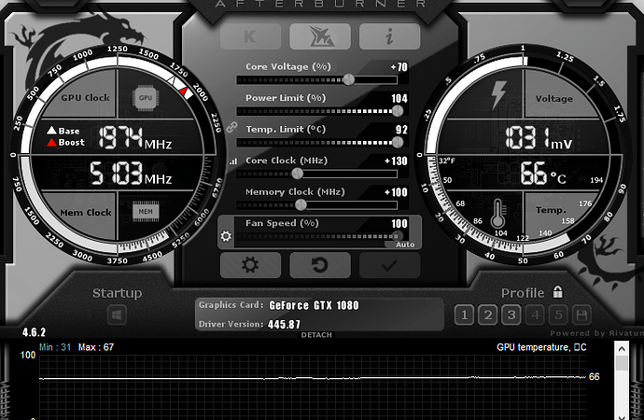
Task: Click the +100 memory clock value
Action: [396, 192]
